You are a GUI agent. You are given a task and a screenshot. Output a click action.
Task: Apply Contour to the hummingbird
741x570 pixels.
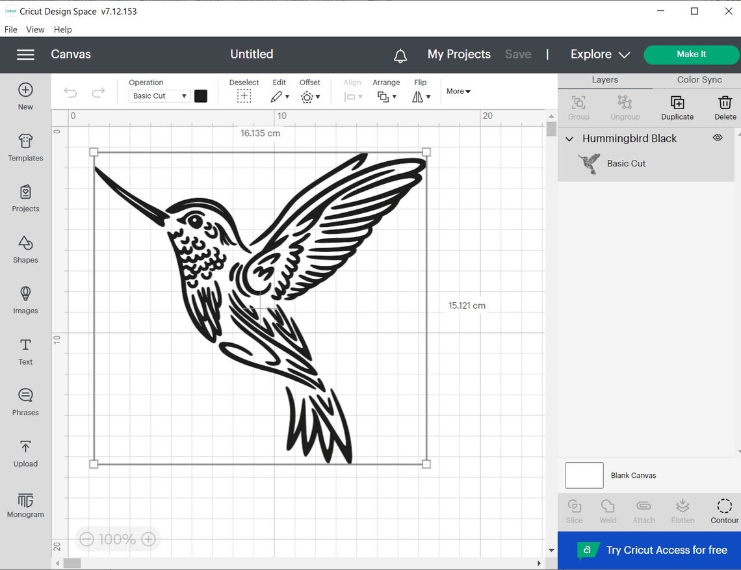click(x=723, y=510)
